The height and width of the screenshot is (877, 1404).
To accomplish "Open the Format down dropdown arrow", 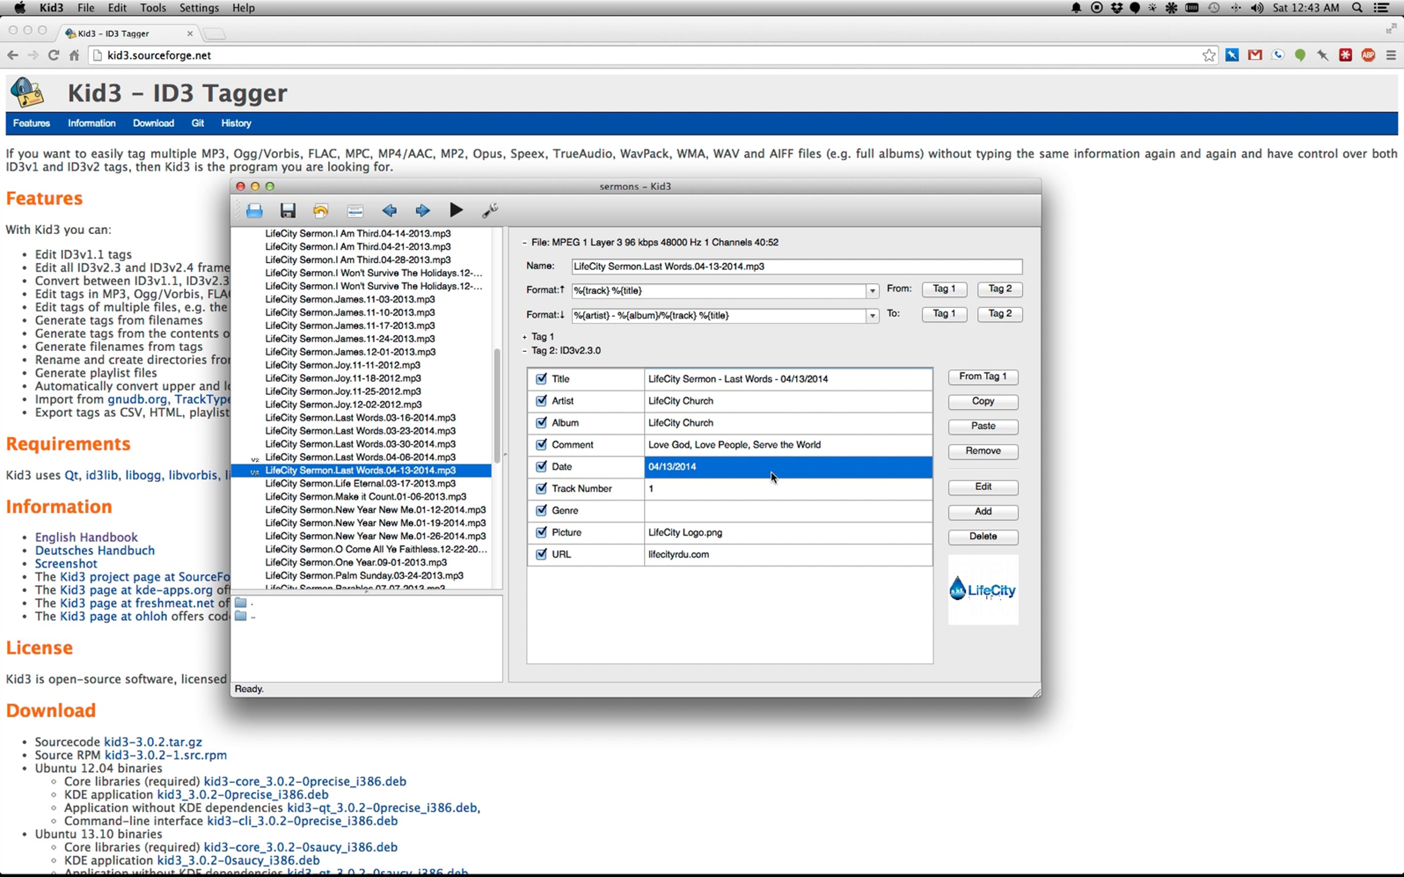I will (x=872, y=316).
